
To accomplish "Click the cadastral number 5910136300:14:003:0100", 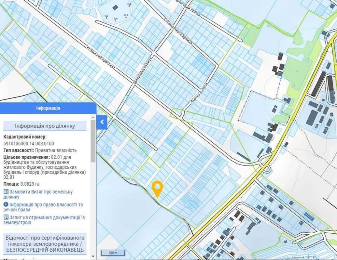I will pyautogui.click(x=29, y=143).
